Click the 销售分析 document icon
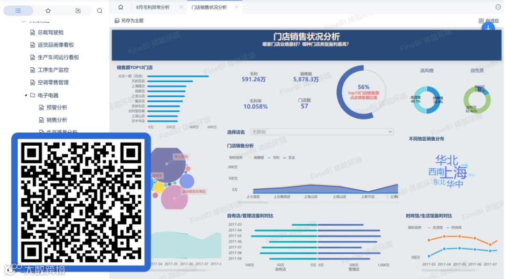This screenshot has width=505, height=279. [41, 120]
